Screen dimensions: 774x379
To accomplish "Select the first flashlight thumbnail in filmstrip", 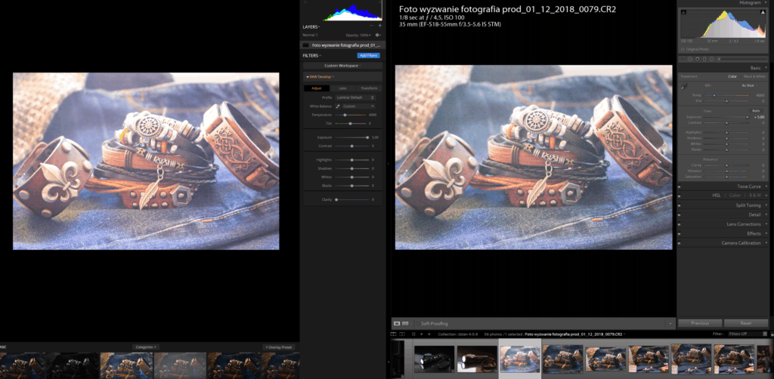I will [x=435, y=359].
